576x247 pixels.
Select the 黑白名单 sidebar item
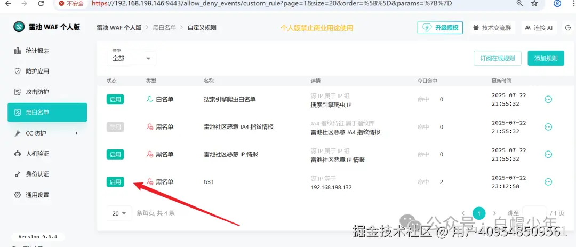47,113
